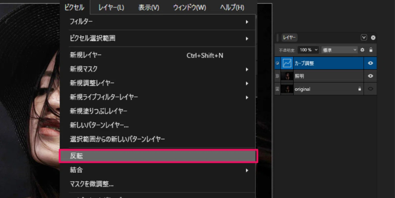This screenshot has width=395, height=198.
Task: Choose 反転 from the menu
Action: (158, 156)
